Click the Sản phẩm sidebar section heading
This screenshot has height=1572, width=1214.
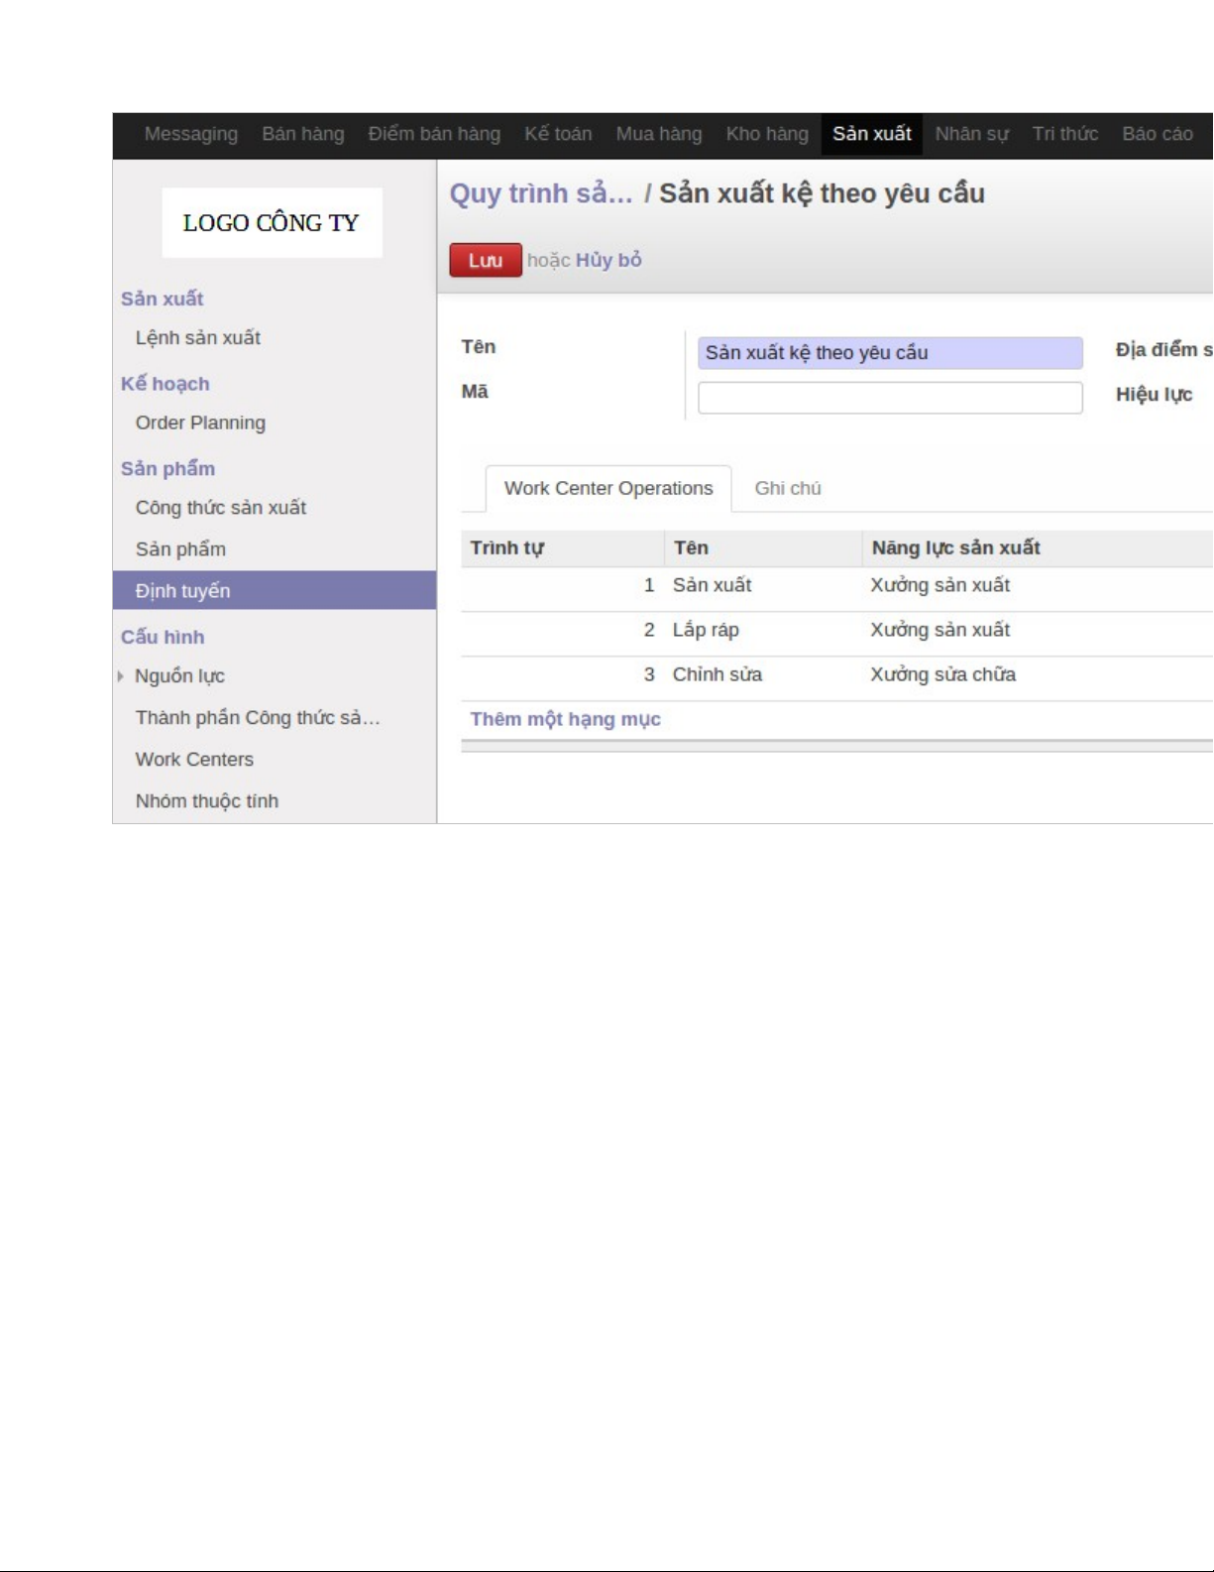pyautogui.click(x=167, y=468)
